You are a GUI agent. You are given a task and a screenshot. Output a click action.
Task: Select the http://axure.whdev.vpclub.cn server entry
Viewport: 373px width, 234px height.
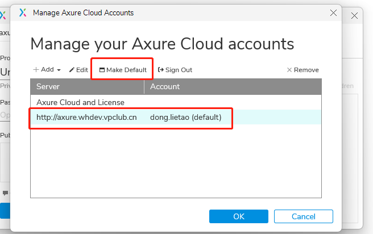pyautogui.click(x=86, y=117)
